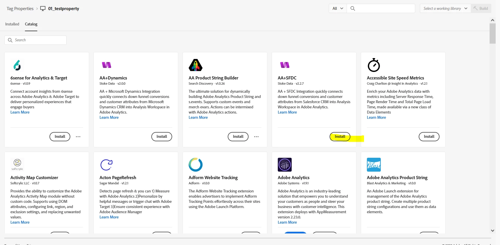Open more options for AA Product String Builder
This screenshot has width=500, height=245.
[x=256, y=137]
